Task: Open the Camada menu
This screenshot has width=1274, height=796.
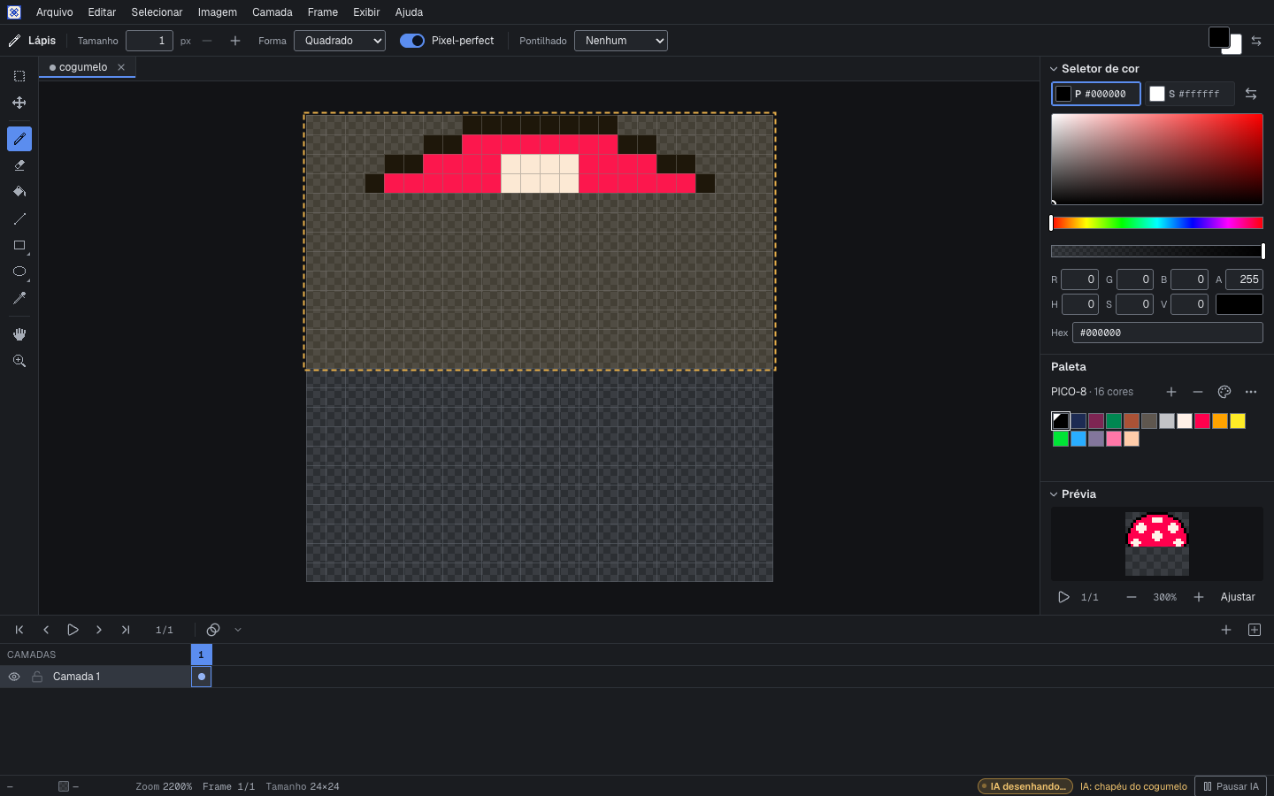Action: [x=272, y=12]
